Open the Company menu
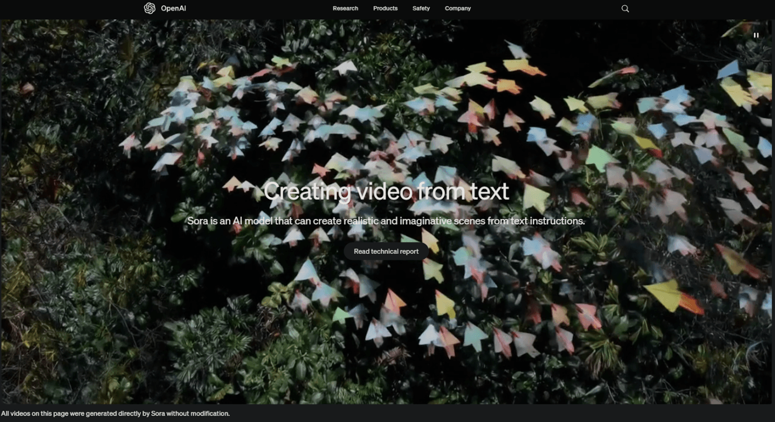The image size is (775, 422). [458, 8]
